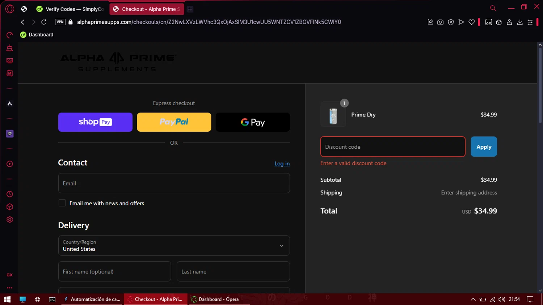Click the search tabs magnifier icon
543x305 pixels.
[493, 8]
